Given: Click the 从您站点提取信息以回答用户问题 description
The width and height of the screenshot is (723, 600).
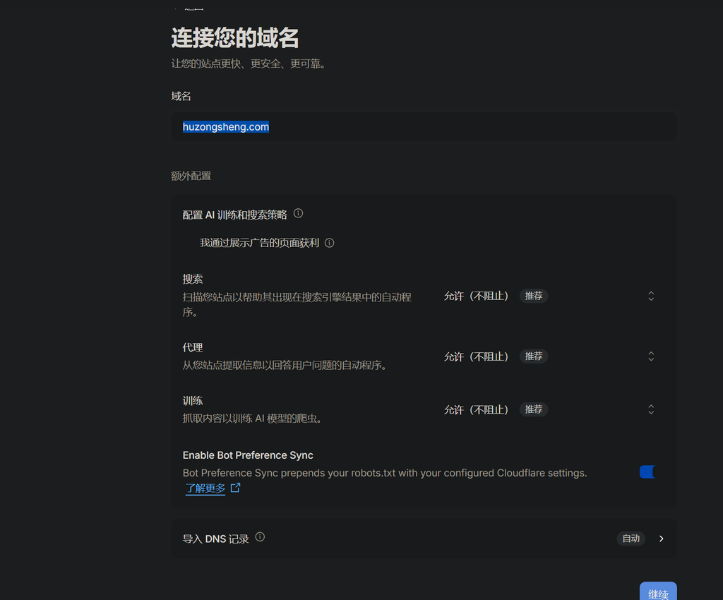Looking at the screenshot, I should click(x=285, y=366).
